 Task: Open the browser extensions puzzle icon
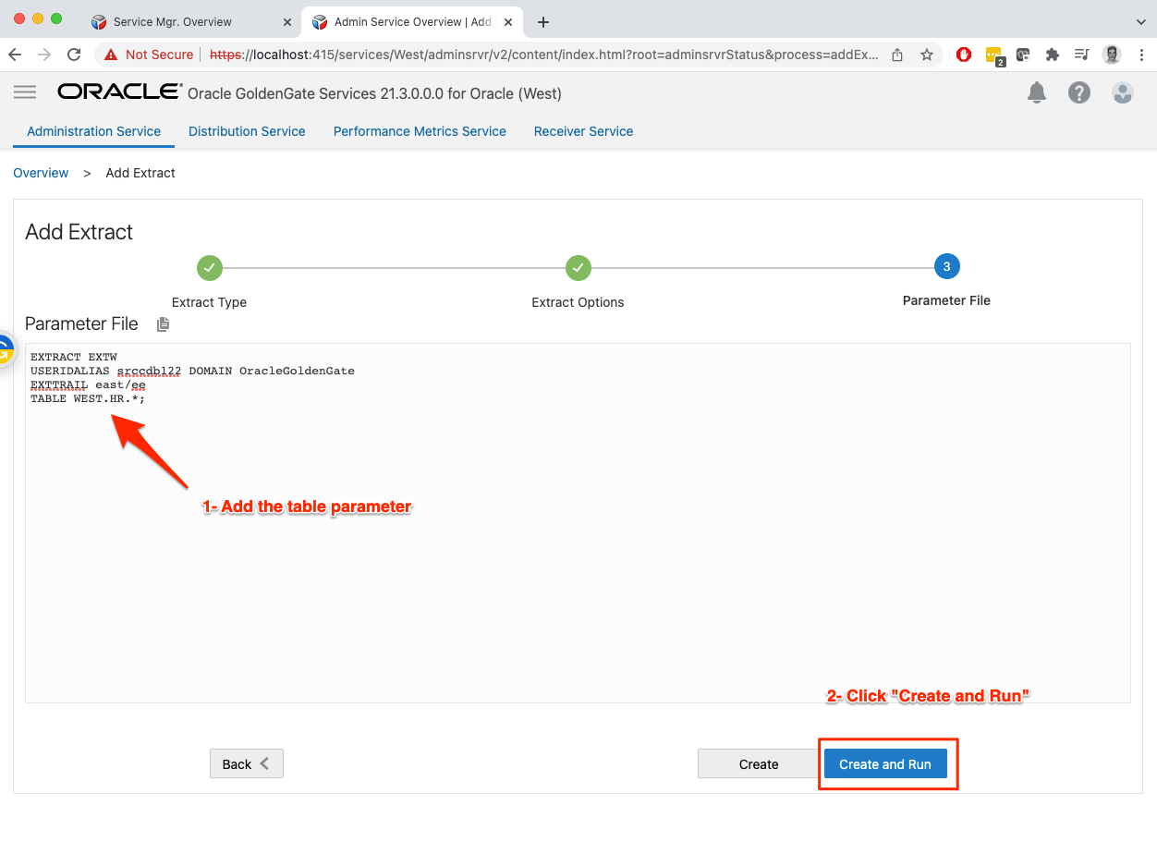(1052, 55)
